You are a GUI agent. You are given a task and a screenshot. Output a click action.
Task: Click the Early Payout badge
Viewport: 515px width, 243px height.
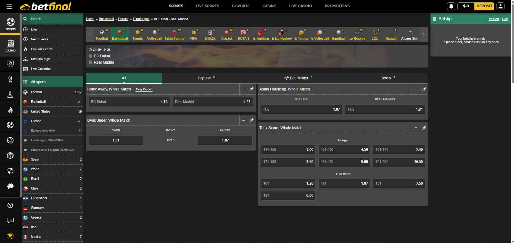tap(144, 89)
